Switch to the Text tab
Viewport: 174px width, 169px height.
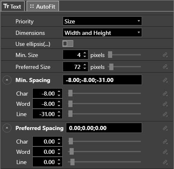[x=12, y=6]
